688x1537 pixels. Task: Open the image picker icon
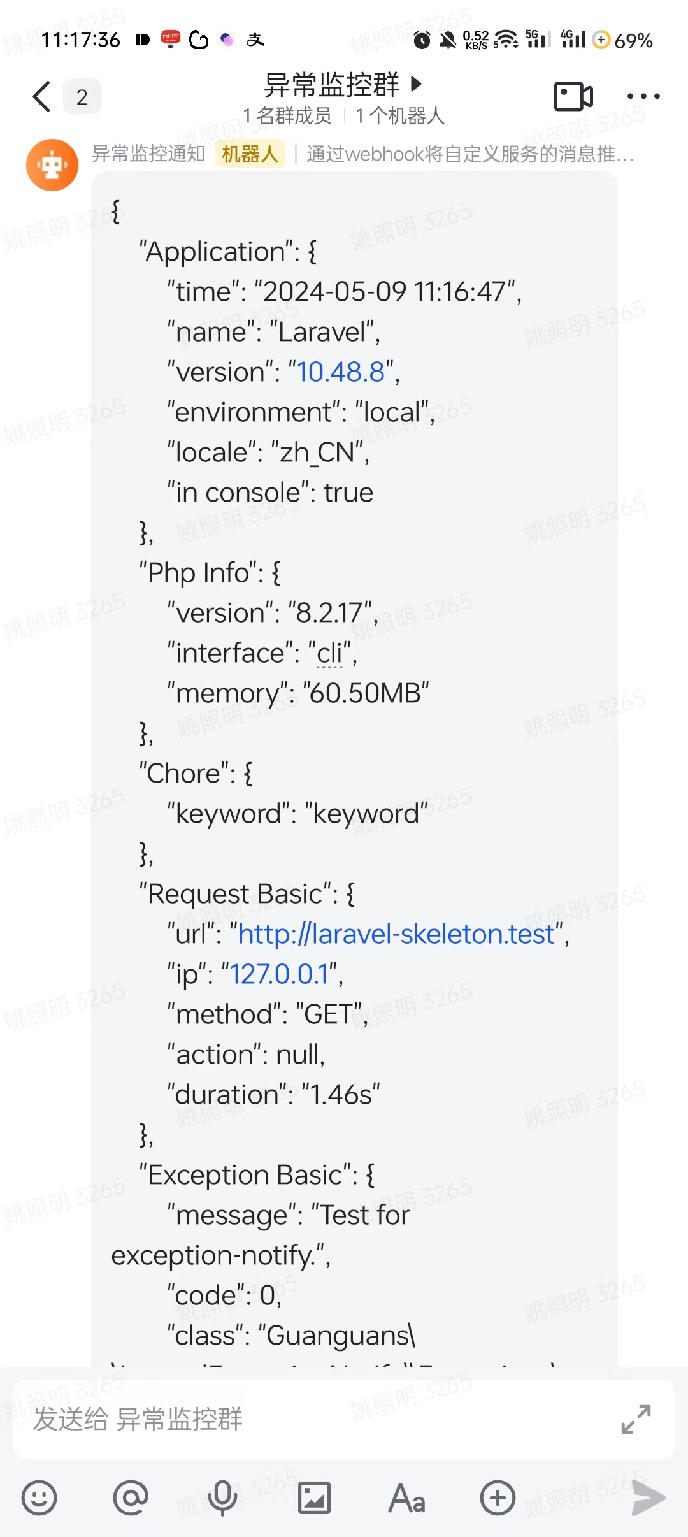[314, 1497]
